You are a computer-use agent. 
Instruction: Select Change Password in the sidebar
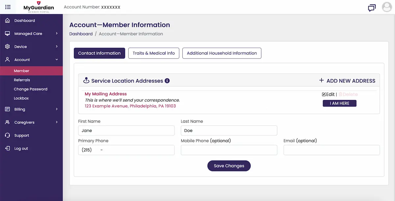[31, 89]
